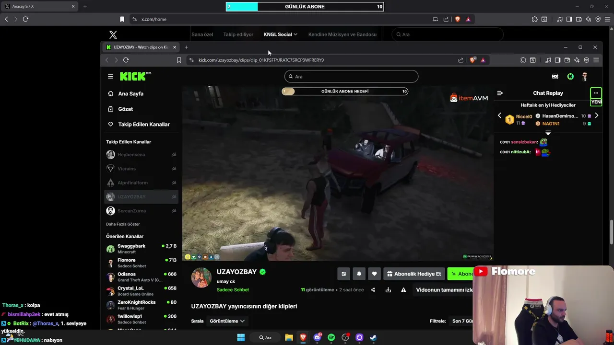Select Sana özel tab on X window
The width and height of the screenshot is (614, 345).
pos(202,34)
